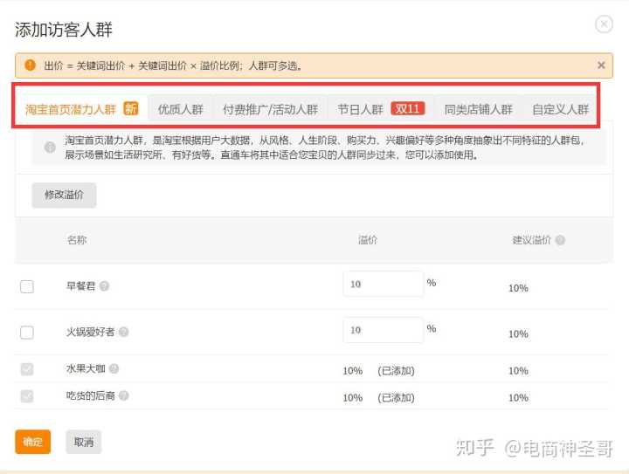The height and width of the screenshot is (474, 629).
Task: Click the 早餐君 row label
Action: (x=80, y=286)
